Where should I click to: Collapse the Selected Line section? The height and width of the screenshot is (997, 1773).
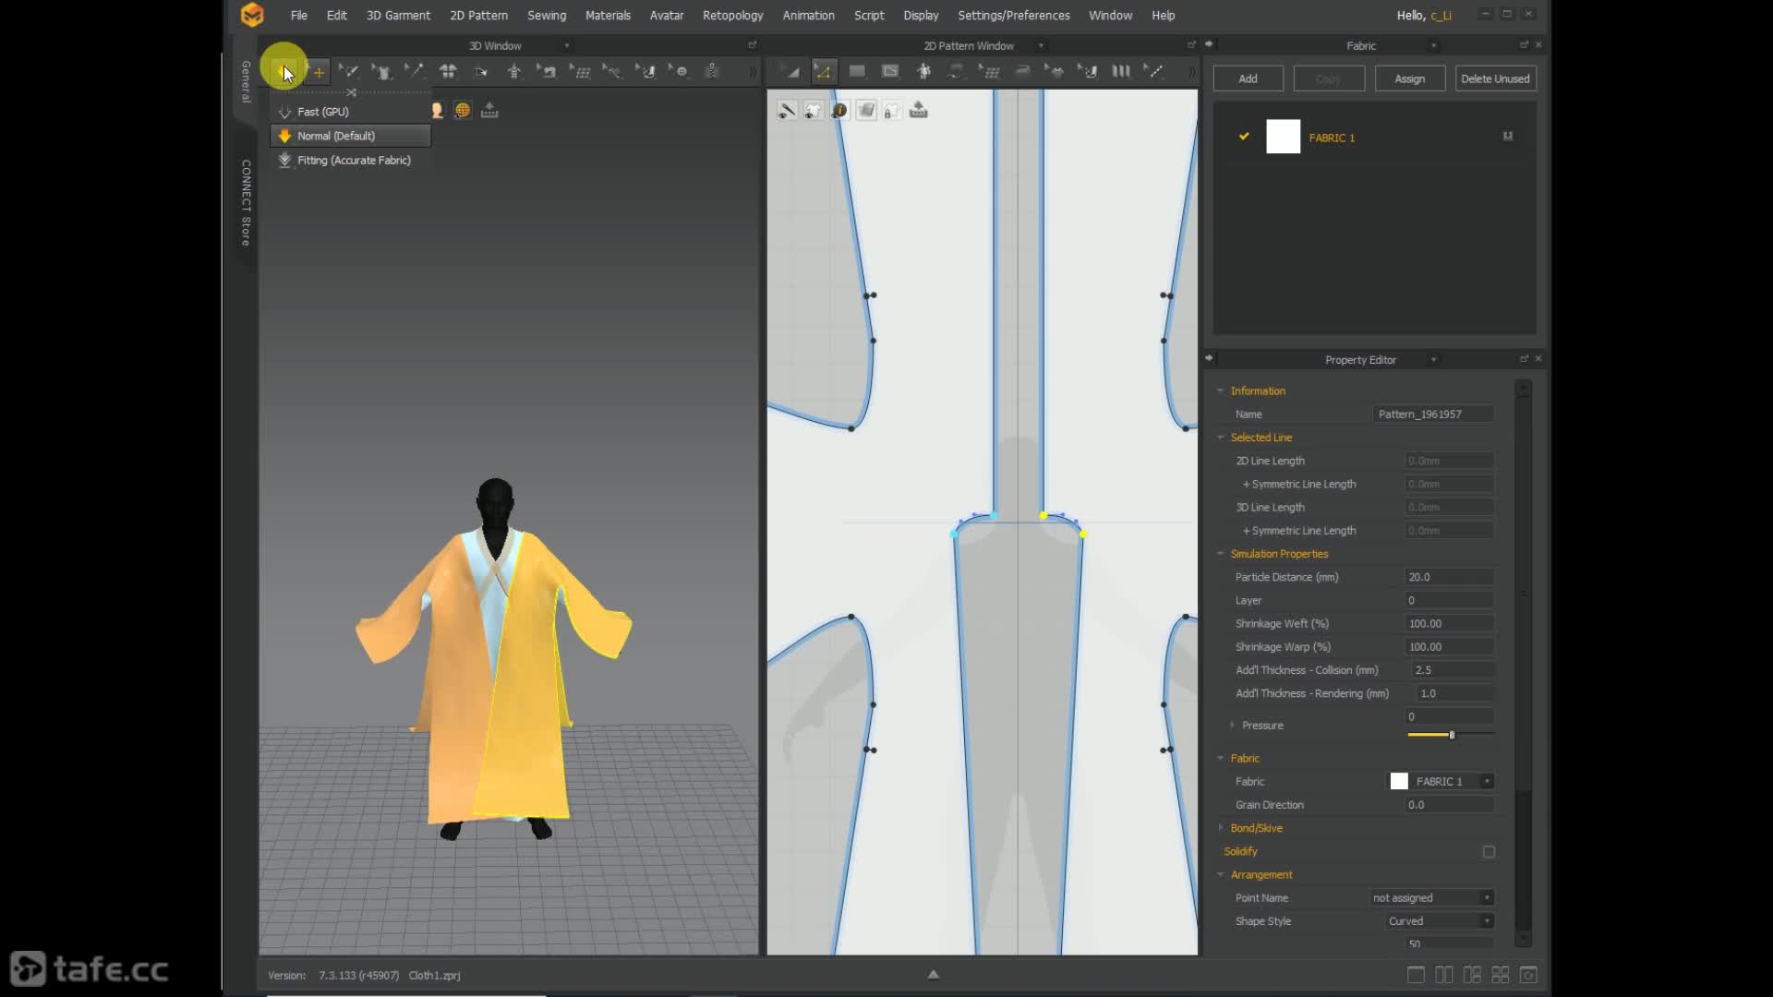tap(1221, 438)
